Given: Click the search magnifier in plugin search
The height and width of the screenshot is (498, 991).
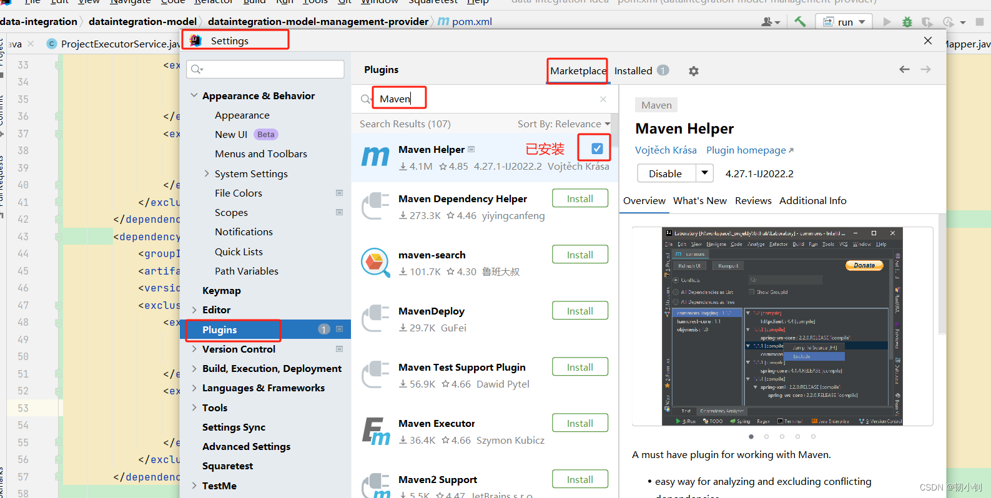Looking at the screenshot, I should (x=366, y=99).
